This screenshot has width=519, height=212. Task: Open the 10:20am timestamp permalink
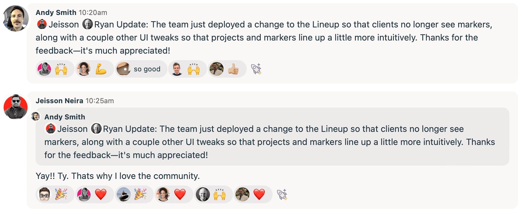click(x=93, y=12)
